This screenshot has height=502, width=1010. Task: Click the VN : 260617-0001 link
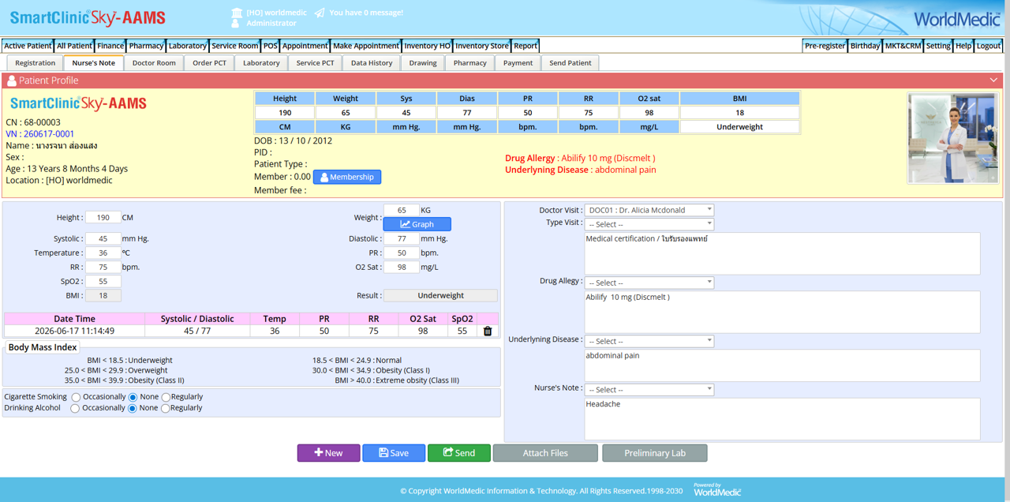[x=40, y=134]
